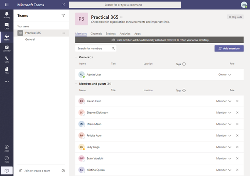
Task: Switch to the Settings tab
Action: [x=110, y=34]
